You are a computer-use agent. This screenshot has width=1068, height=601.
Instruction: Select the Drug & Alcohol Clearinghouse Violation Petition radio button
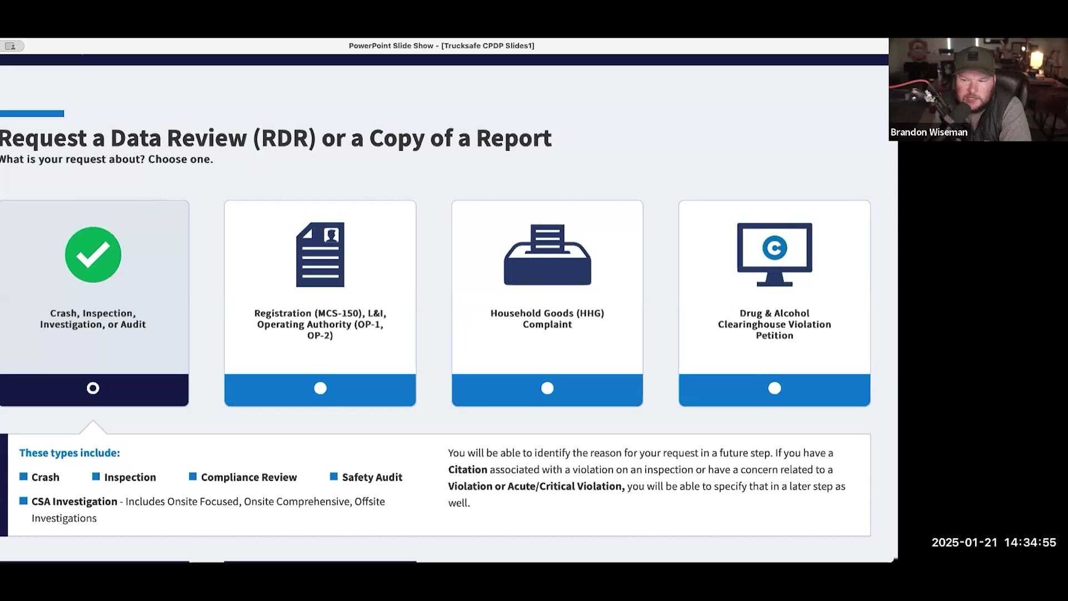click(x=774, y=388)
